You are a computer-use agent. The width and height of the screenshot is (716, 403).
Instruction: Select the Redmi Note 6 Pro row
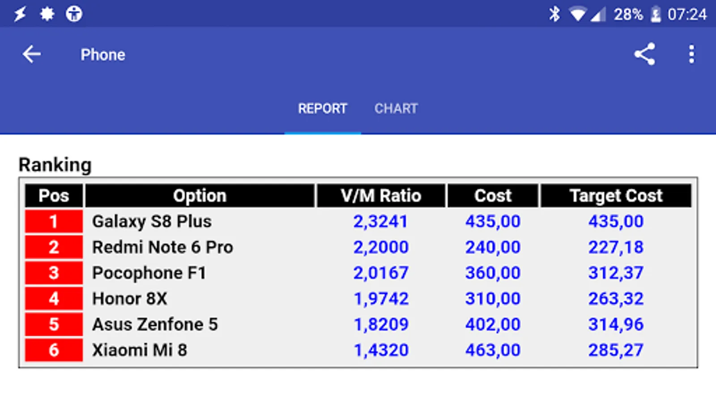(358, 247)
